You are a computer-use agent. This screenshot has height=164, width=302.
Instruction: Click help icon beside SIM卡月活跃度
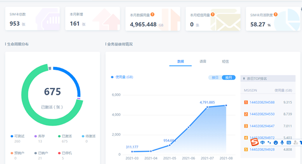pos(276,15)
